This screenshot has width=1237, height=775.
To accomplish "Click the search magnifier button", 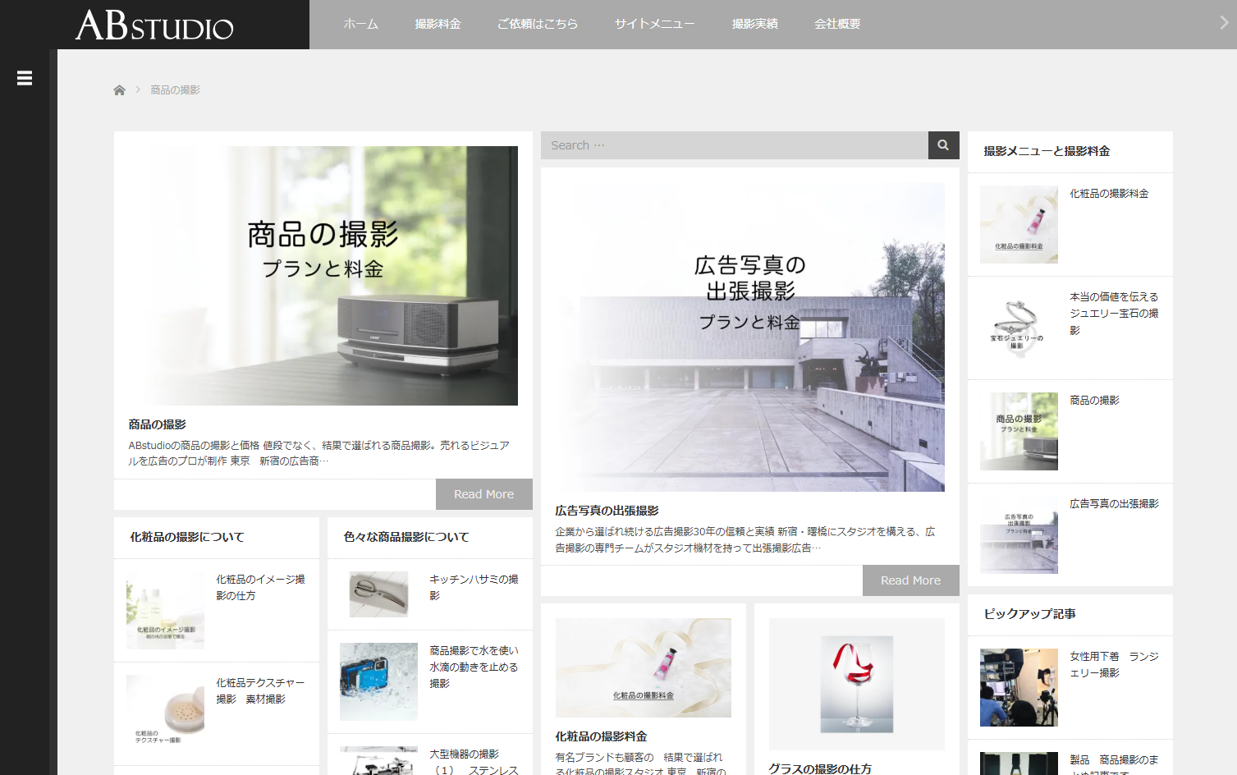I will [x=942, y=145].
